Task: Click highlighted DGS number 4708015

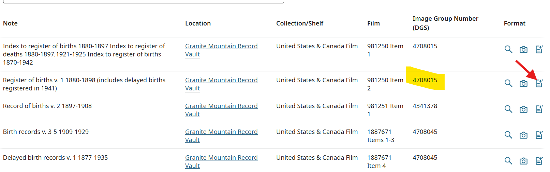Action: (x=425, y=80)
